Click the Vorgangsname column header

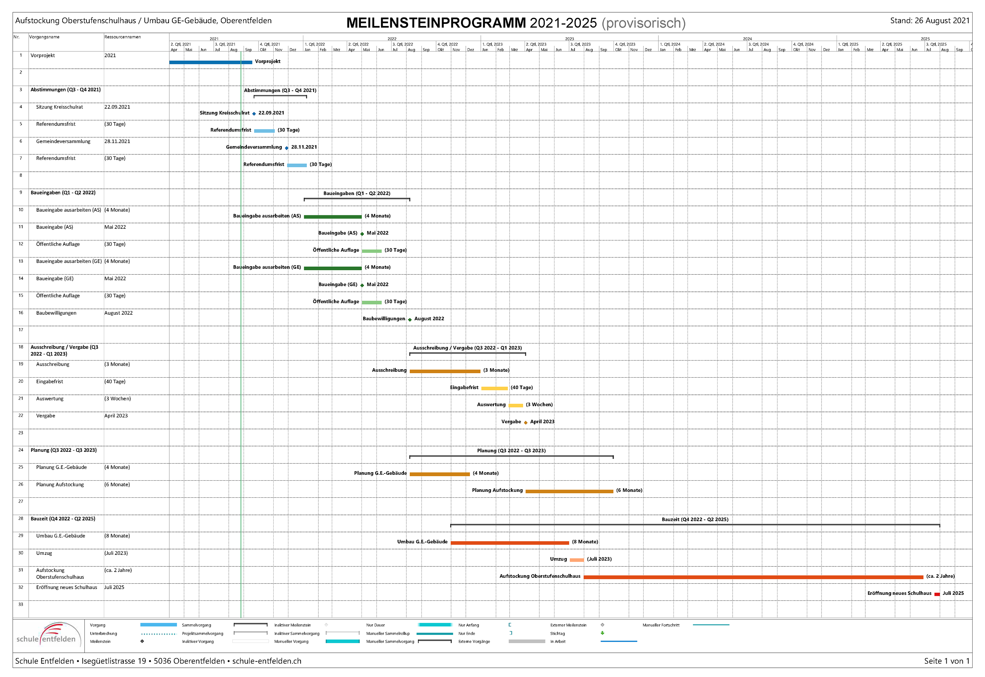point(44,37)
